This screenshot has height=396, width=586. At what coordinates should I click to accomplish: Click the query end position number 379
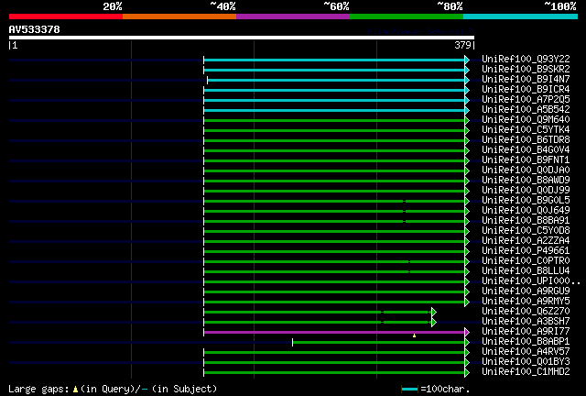coord(462,45)
